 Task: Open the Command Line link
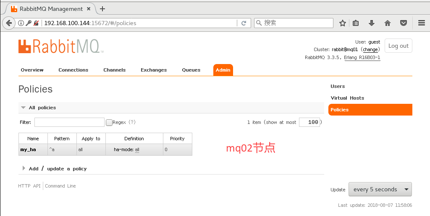[60, 186]
